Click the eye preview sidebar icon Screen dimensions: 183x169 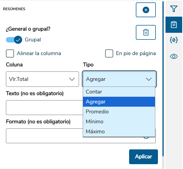(174, 56)
